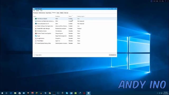Switch to the Details tab
The height and width of the screenshot is (95, 169).
tap(62, 13)
